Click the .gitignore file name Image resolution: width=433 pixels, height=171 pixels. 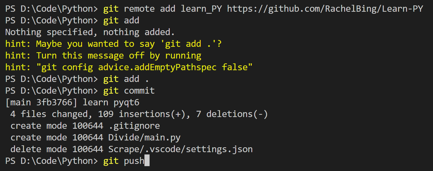(x=134, y=126)
